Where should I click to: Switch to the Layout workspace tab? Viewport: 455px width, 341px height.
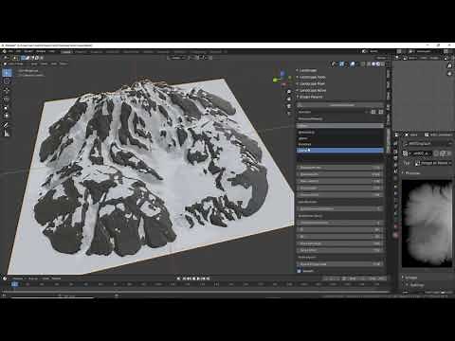pyautogui.click(x=66, y=52)
